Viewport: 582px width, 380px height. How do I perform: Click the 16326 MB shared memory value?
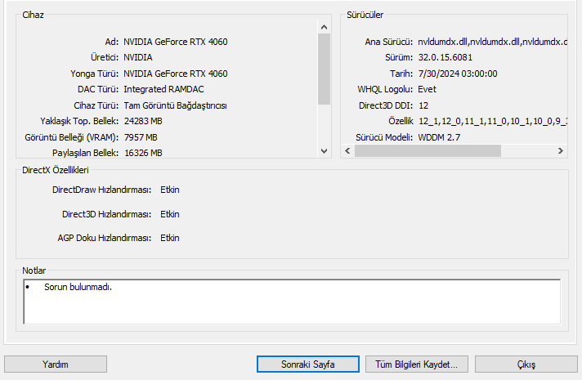click(143, 153)
